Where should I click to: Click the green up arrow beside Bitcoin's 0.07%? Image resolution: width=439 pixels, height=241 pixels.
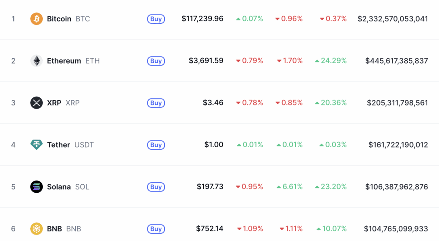(237, 19)
